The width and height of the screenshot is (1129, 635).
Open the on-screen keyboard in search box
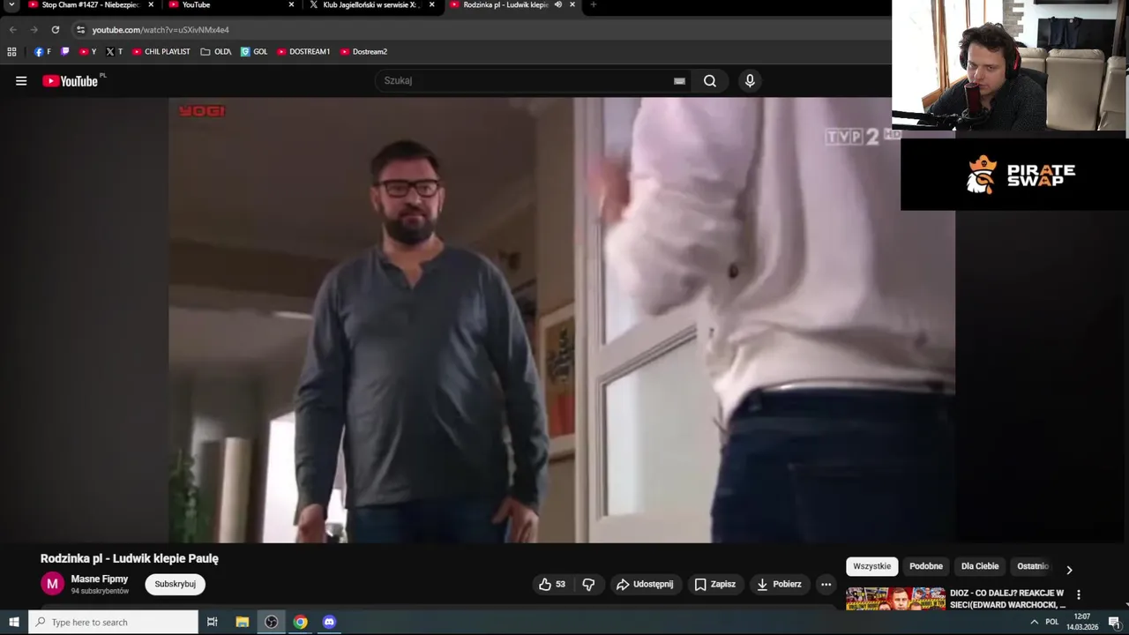coord(679,81)
